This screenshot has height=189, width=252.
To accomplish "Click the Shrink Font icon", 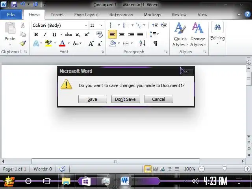I will click(100, 43).
